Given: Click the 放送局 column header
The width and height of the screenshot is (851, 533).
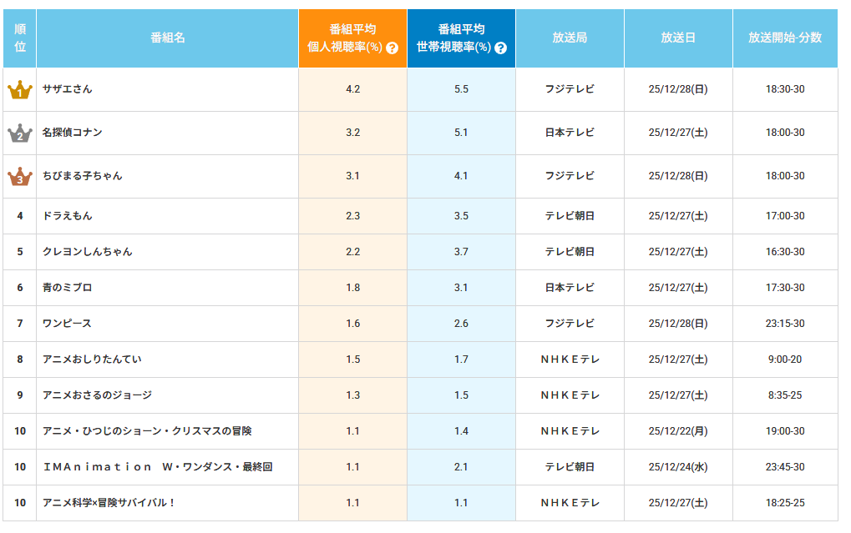Looking at the screenshot, I should (x=570, y=38).
